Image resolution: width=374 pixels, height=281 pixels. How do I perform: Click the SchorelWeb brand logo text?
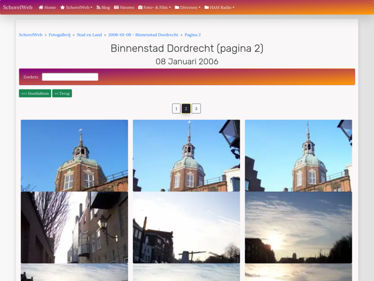point(18,7)
